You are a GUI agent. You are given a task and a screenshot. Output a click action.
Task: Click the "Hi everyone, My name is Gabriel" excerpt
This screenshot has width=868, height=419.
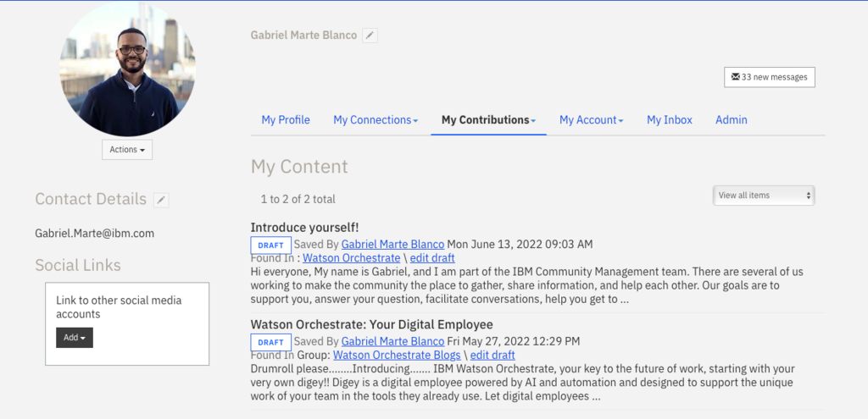(527, 286)
